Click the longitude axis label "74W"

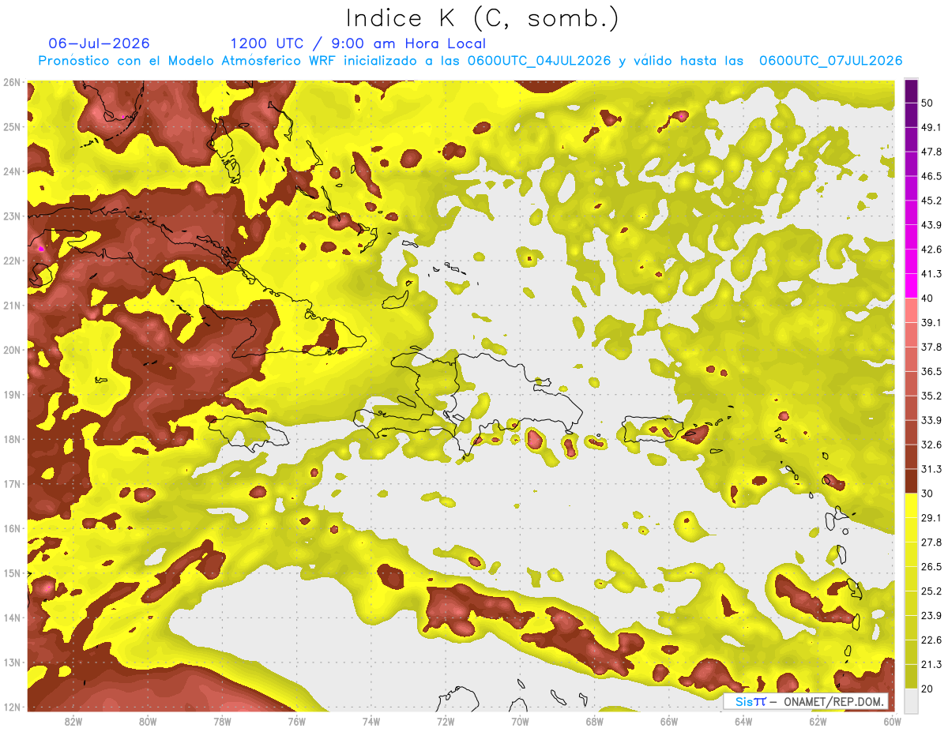(x=371, y=721)
